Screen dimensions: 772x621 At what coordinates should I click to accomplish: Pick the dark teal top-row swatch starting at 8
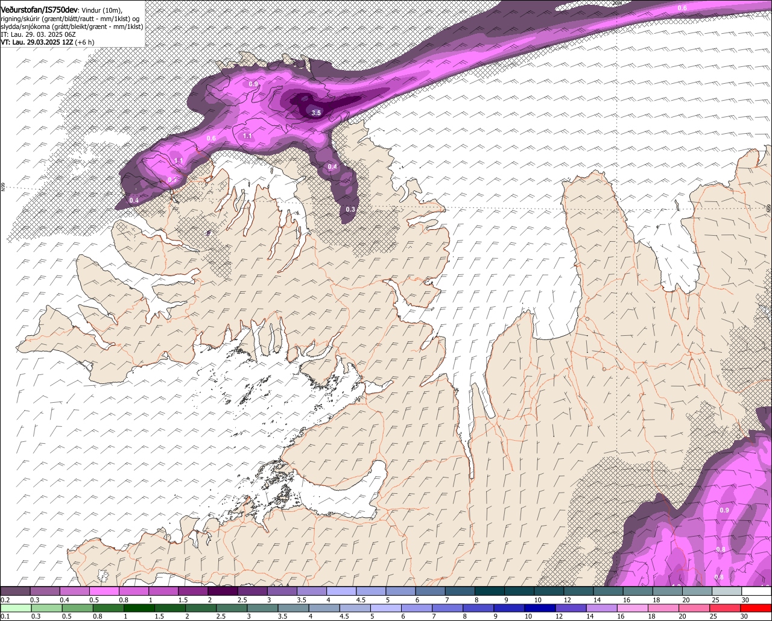(490, 591)
